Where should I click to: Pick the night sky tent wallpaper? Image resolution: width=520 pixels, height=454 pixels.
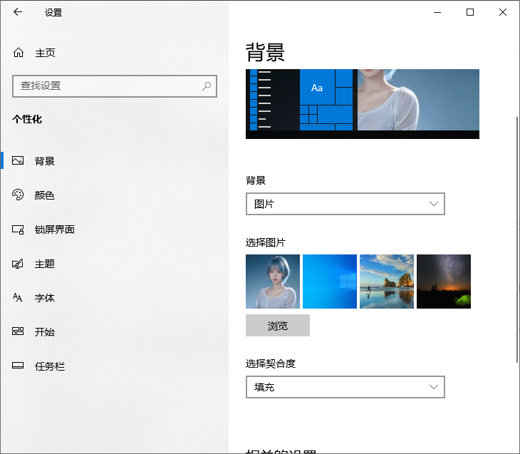pos(444,282)
